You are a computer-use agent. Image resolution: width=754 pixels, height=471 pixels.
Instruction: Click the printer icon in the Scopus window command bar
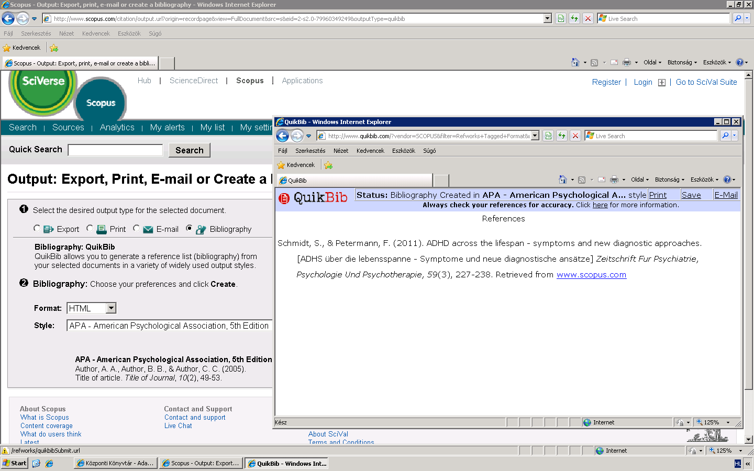click(627, 62)
